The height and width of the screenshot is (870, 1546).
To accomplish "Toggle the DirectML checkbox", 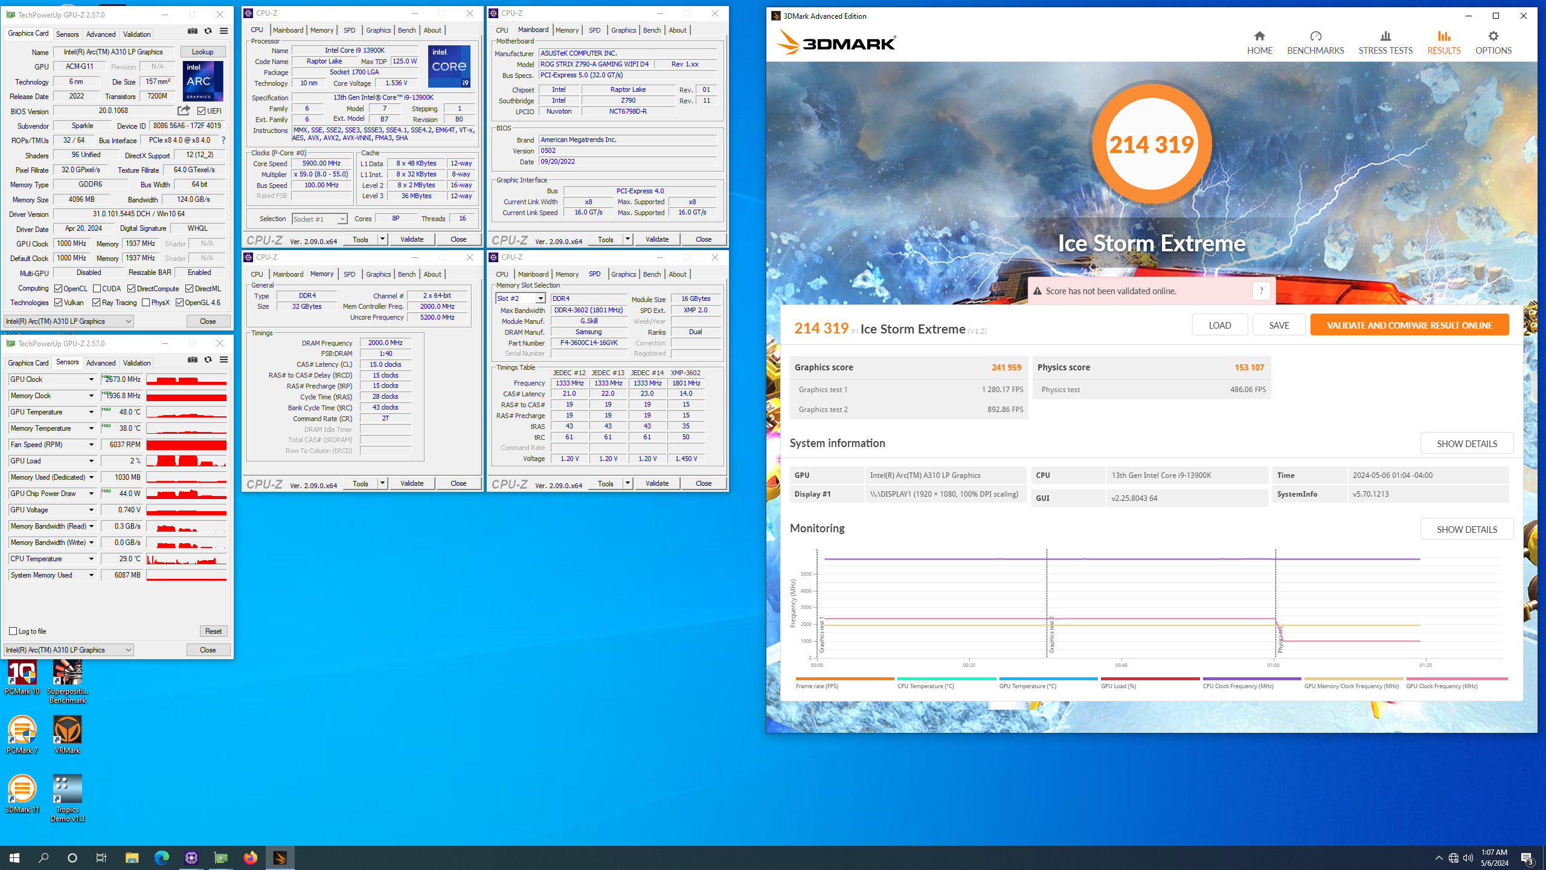I will (x=189, y=289).
